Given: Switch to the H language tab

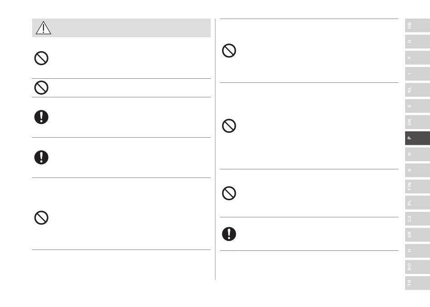Looking at the screenshot, I should pos(417,251).
